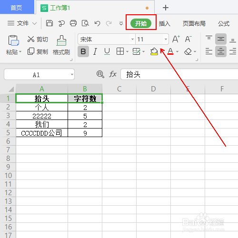Switch to the 插入 ribbon tab
The image size is (238, 238).
click(x=164, y=24)
